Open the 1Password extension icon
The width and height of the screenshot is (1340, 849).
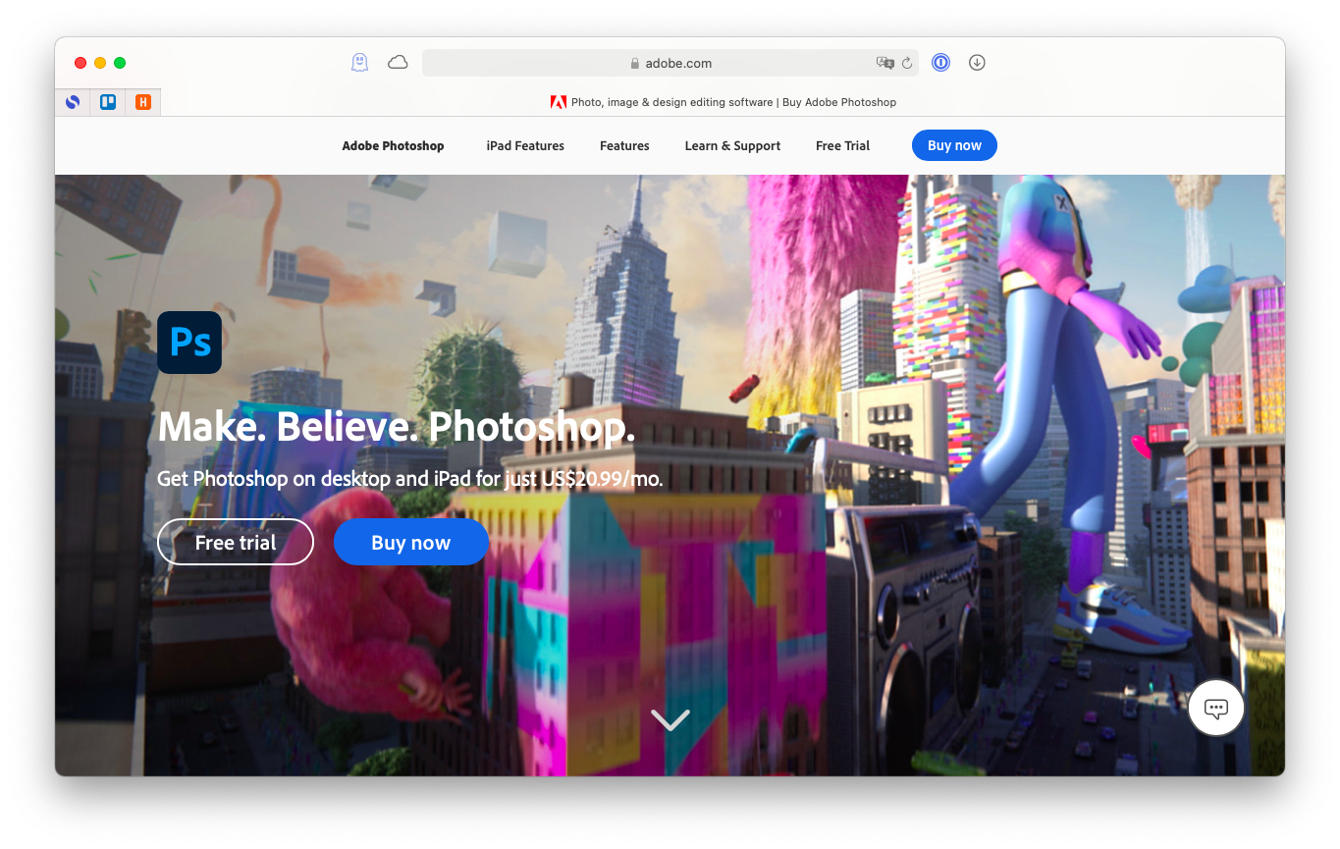[940, 63]
